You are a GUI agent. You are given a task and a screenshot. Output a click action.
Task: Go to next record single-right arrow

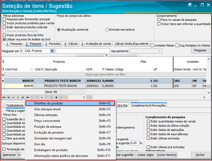click(18, 97)
